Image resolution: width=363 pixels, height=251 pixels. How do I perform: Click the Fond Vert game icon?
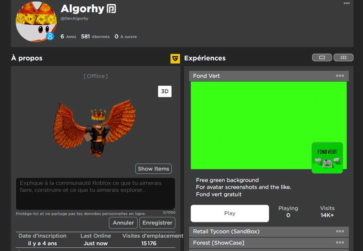pyautogui.click(x=327, y=158)
